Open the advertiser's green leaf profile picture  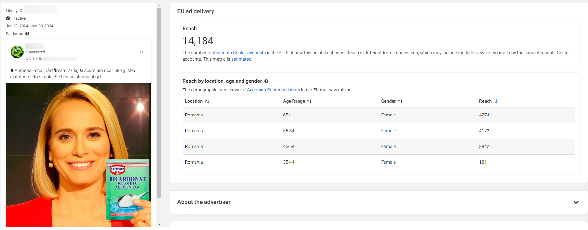(17, 52)
